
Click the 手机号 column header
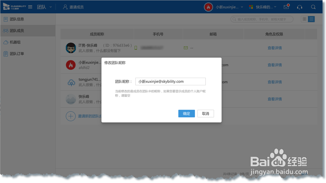(x=158, y=34)
